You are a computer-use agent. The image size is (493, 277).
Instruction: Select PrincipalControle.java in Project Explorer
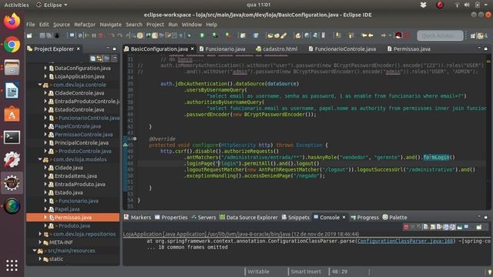pos(82,143)
